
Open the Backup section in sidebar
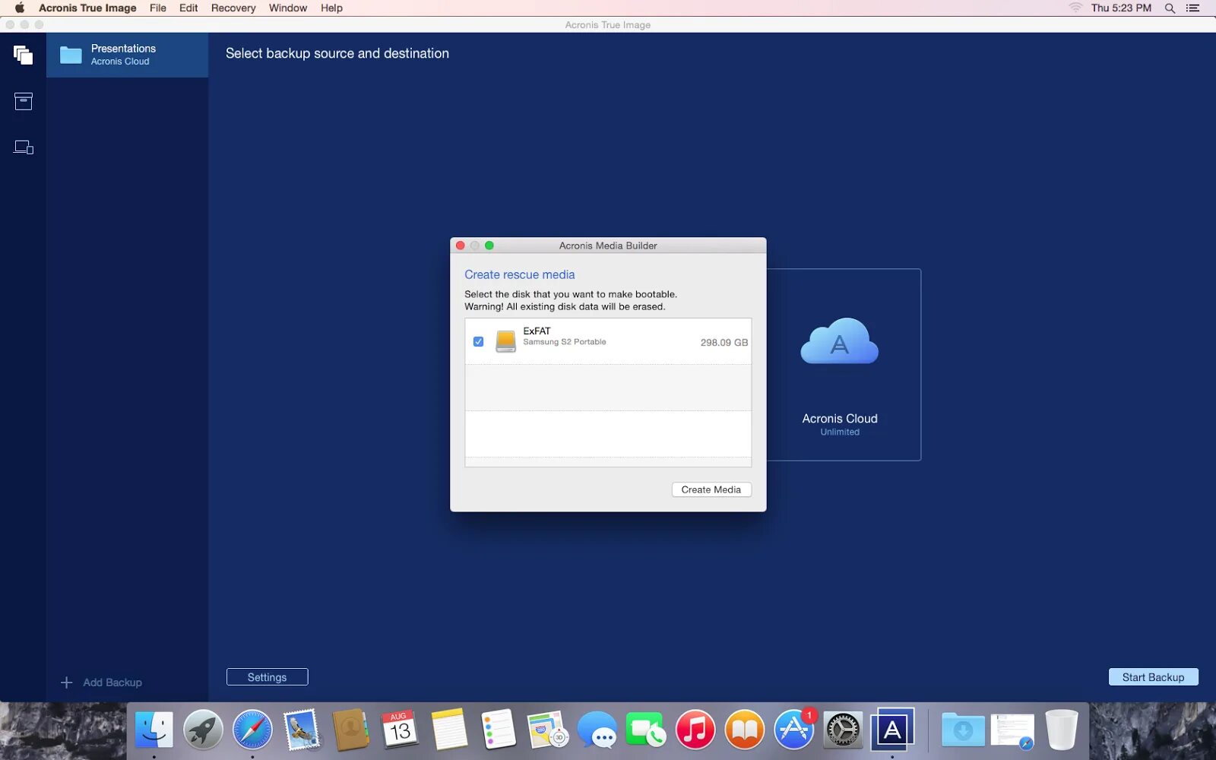coord(23,55)
